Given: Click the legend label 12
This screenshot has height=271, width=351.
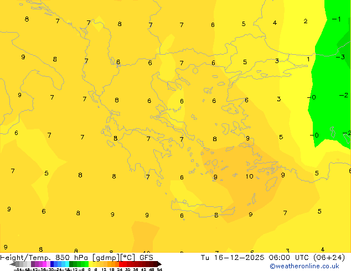Looking at the screenshot, I should [104, 269].
